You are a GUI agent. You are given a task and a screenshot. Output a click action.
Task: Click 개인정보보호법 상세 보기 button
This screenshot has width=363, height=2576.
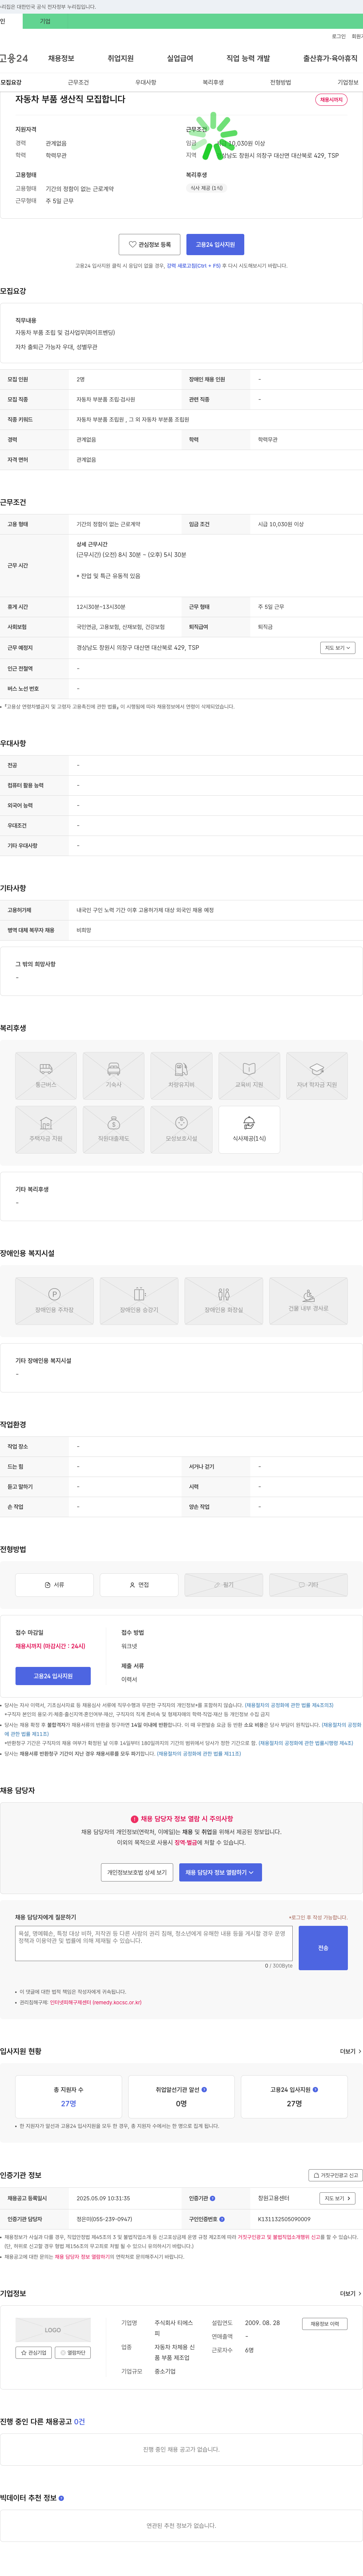pyautogui.click(x=138, y=1872)
